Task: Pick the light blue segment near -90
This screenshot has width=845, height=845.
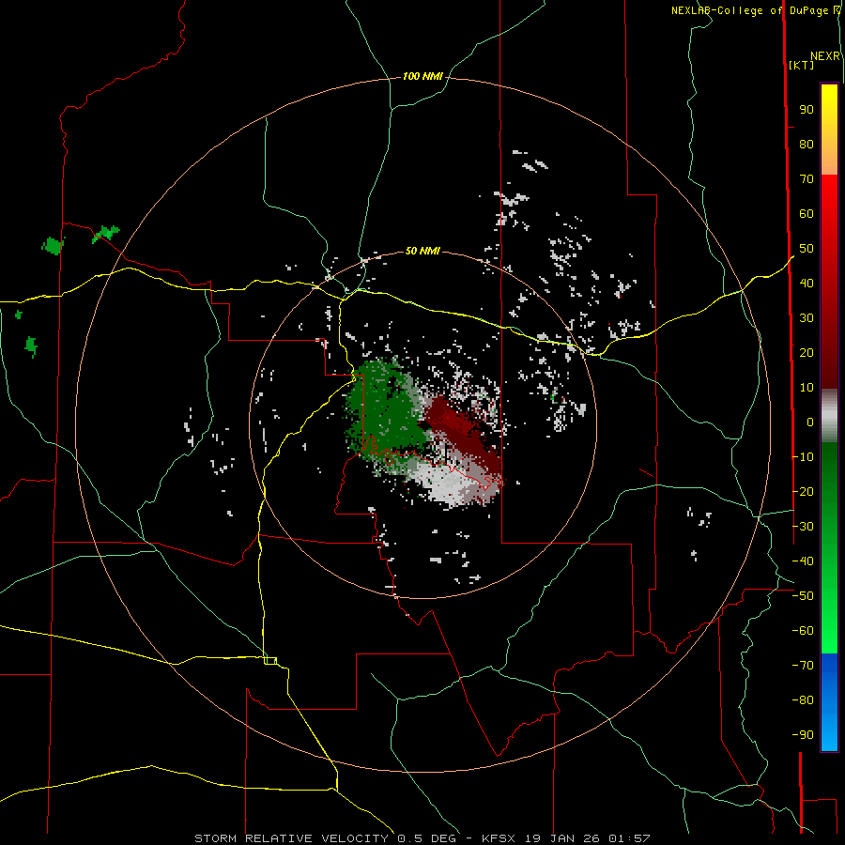Action: click(829, 735)
